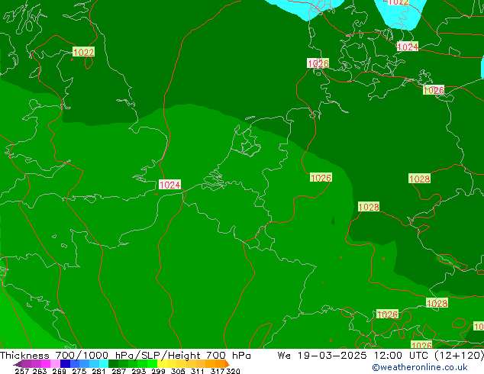Click the 1024 label over the Kattegat near Sweden
This screenshot has height=374, width=484.
[x=408, y=47]
